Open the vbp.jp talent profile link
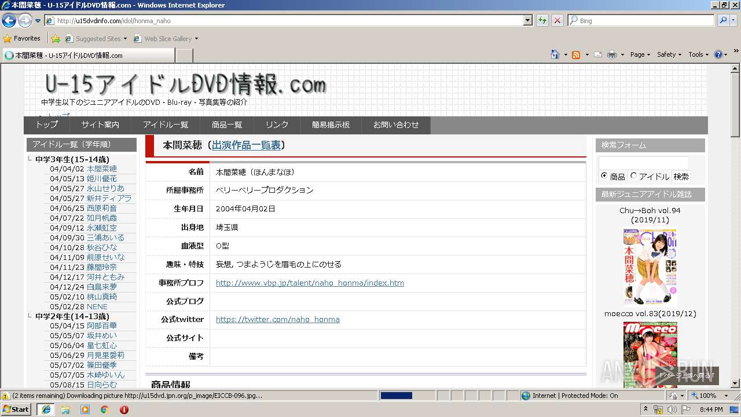741x417 pixels. click(x=310, y=283)
